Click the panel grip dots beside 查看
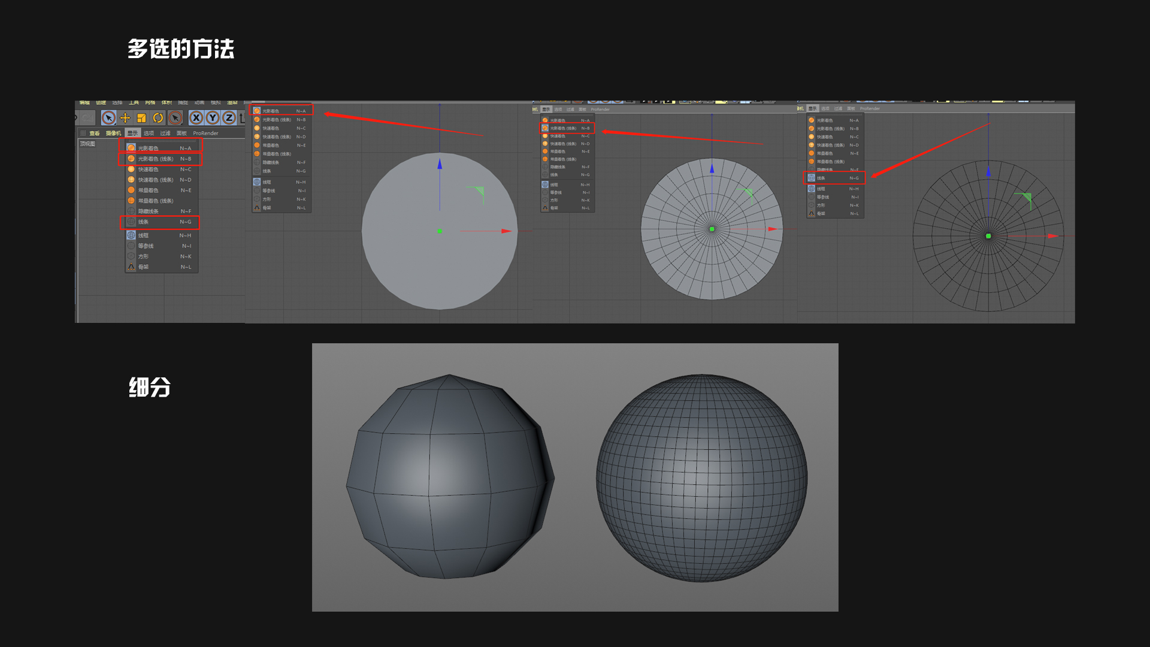Viewport: 1150px width, 647px height. (x=83, y=133)
